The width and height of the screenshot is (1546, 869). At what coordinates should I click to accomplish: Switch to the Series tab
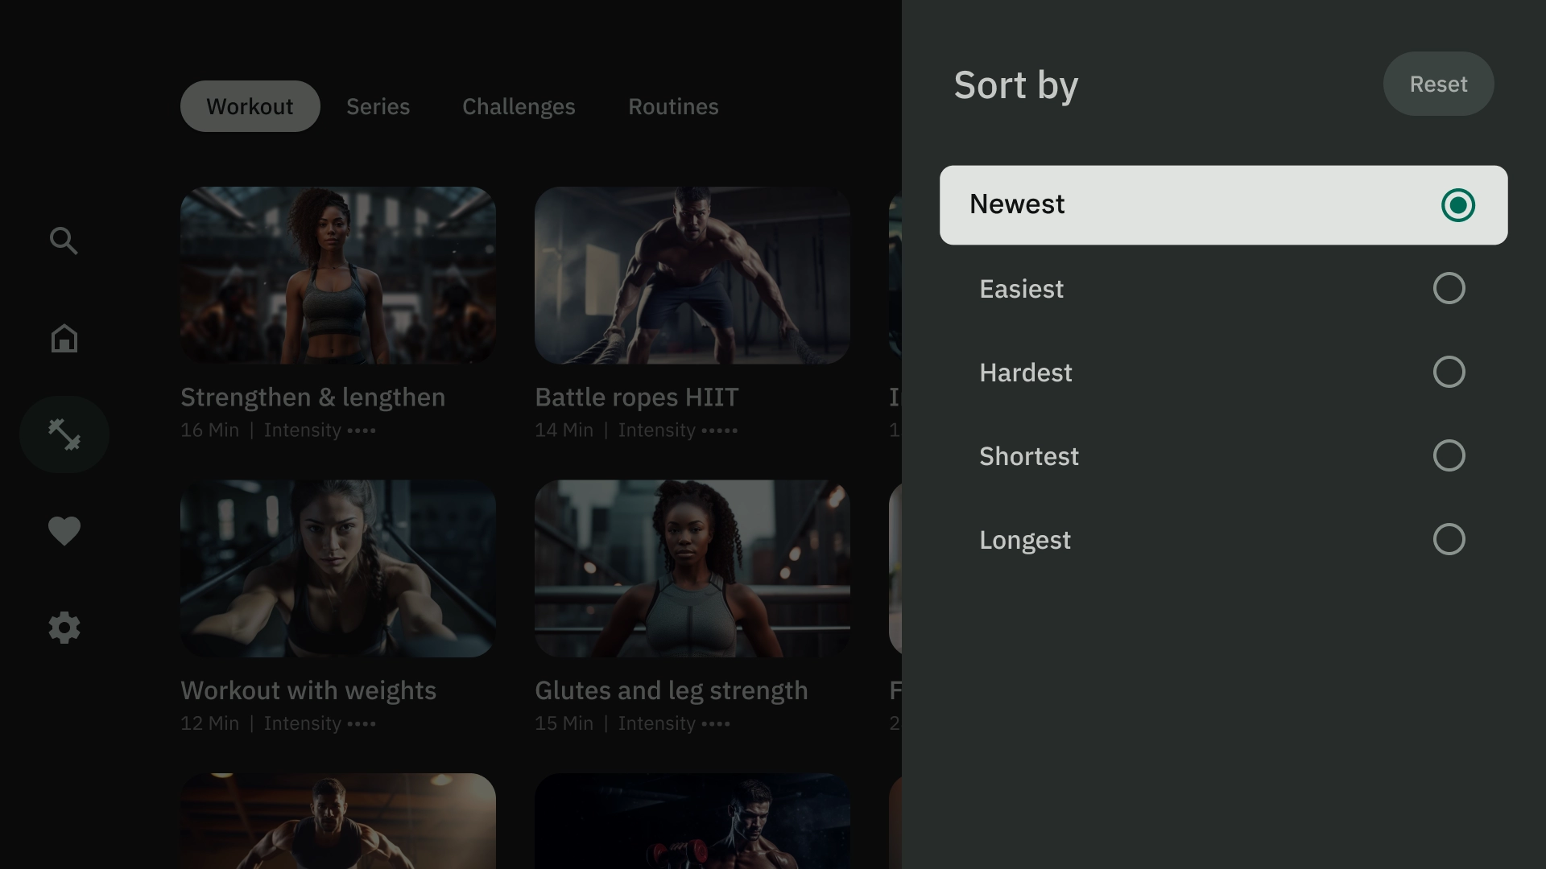pos(378,105)
